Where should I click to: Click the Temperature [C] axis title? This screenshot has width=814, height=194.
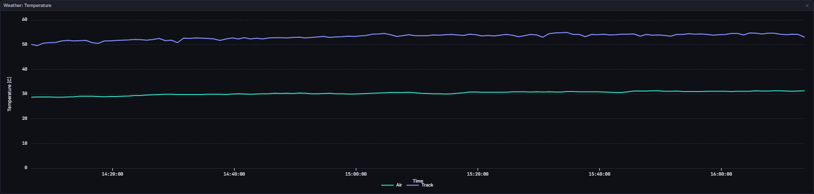pos(9,94)
